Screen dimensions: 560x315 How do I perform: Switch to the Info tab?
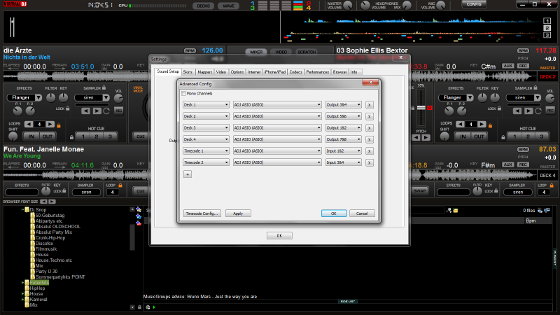click(x=354, y=72)
